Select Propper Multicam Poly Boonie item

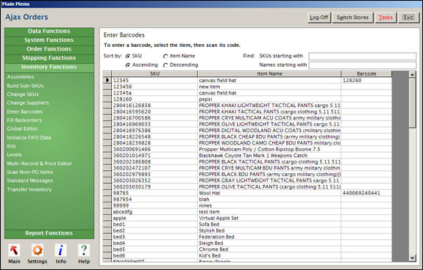pos(269,149)
